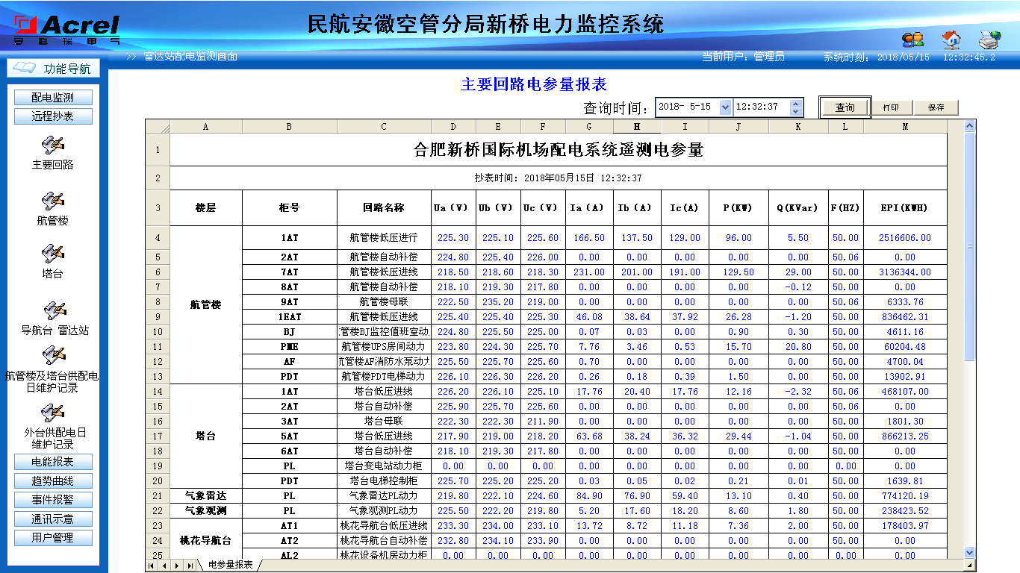Select column header M
The width and height of the screenshot is (1020, 573).
coord(905,127)
